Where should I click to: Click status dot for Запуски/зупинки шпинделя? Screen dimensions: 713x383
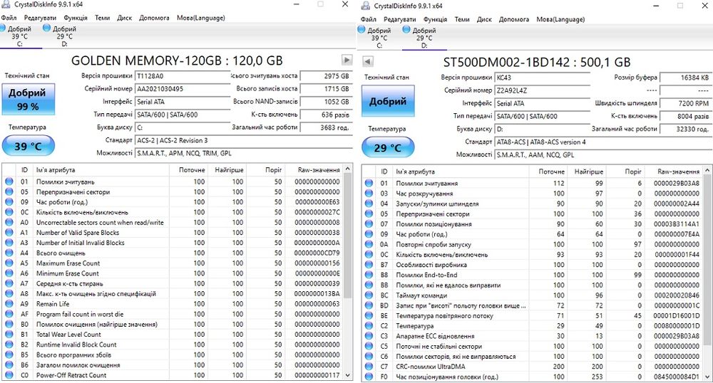pyautogui.click(x=369, y=204)
